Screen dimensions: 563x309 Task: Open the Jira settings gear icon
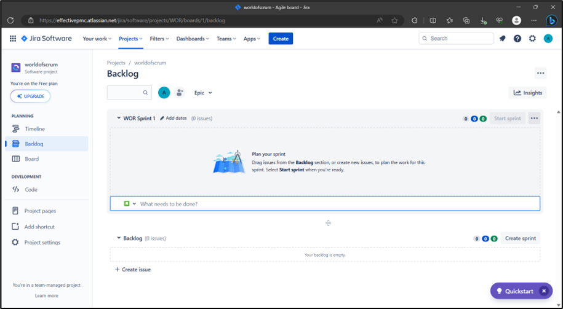[532, 39]
